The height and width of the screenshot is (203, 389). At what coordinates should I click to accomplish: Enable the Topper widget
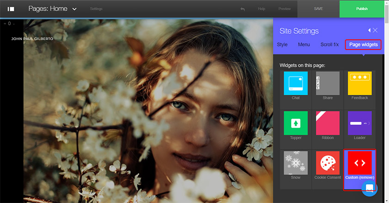296,123
